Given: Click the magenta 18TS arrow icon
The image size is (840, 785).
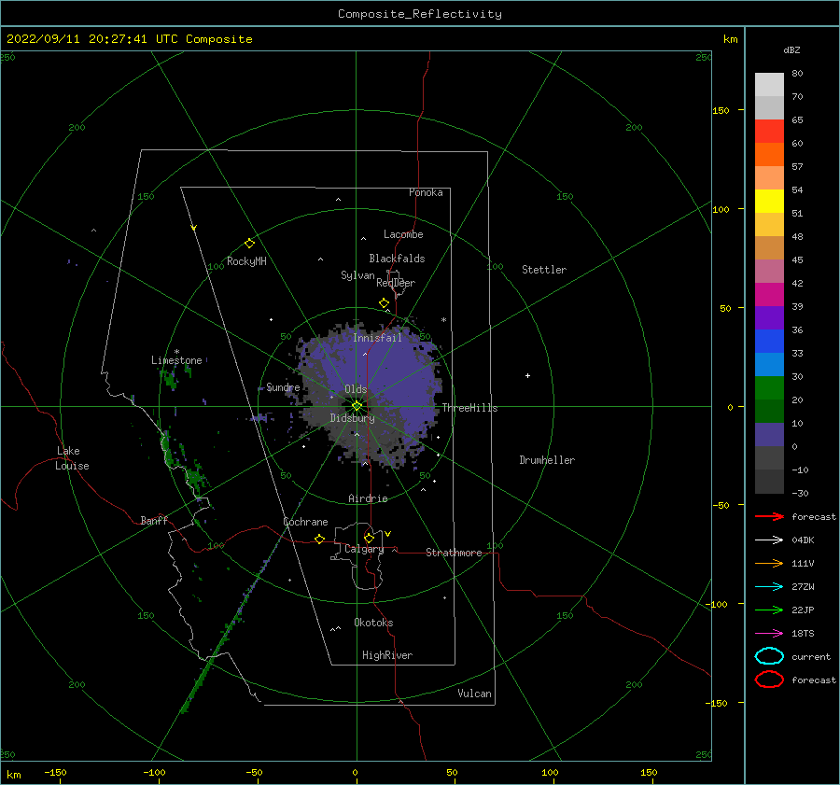Looking at the screenshot, I should [769, 634].
